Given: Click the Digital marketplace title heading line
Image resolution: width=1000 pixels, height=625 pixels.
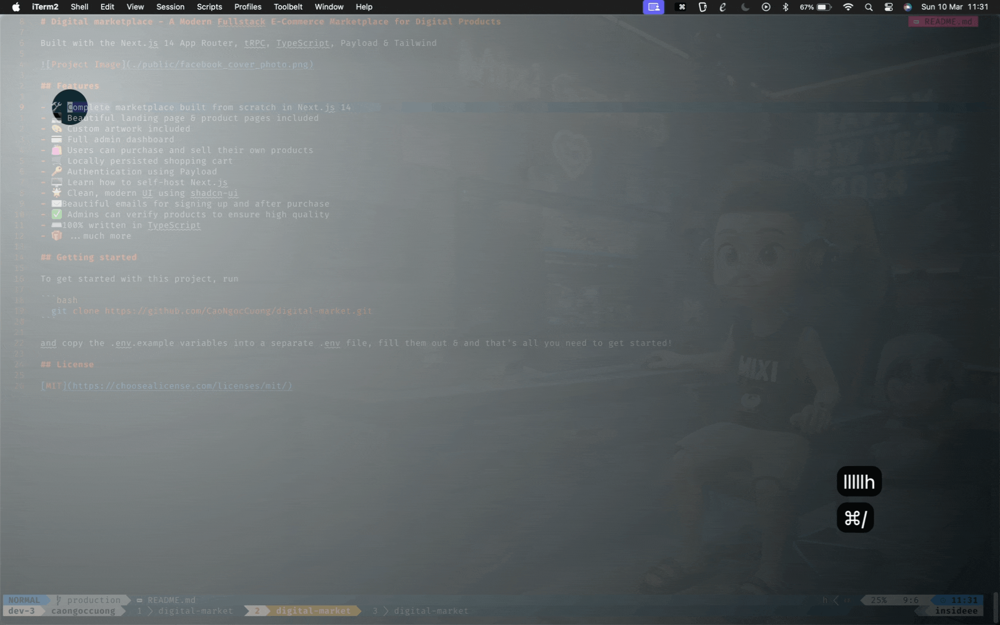Looking at the screenshot, I should pyautogui.click(x=271, y=21).
